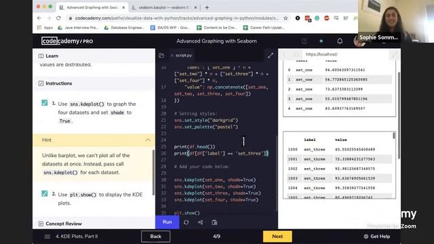Click output value 94.60563097311541
Screen dimensions: 434x244
pyautogui.click(x=345, y=70)
